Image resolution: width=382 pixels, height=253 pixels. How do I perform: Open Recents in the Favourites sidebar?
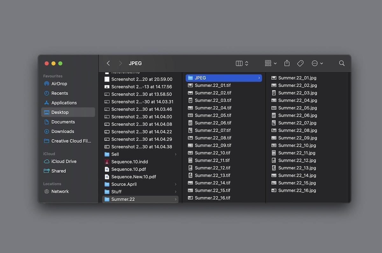point(59,93)
